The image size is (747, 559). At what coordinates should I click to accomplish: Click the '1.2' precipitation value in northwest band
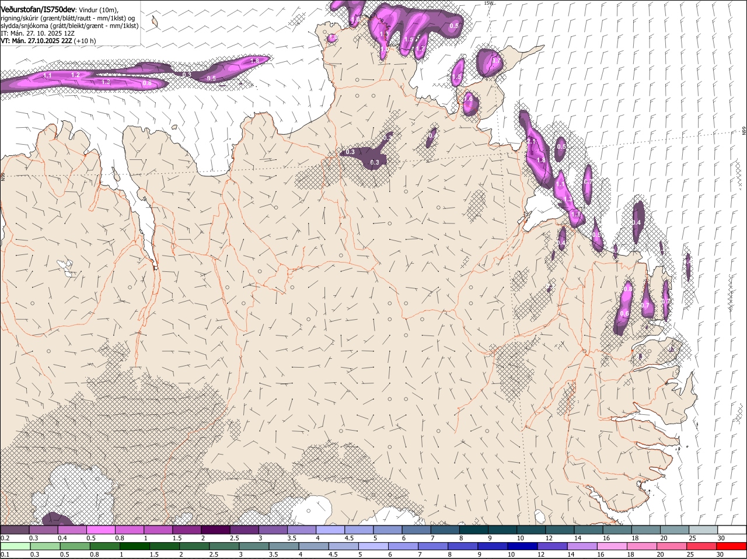[x=75, y=75]
